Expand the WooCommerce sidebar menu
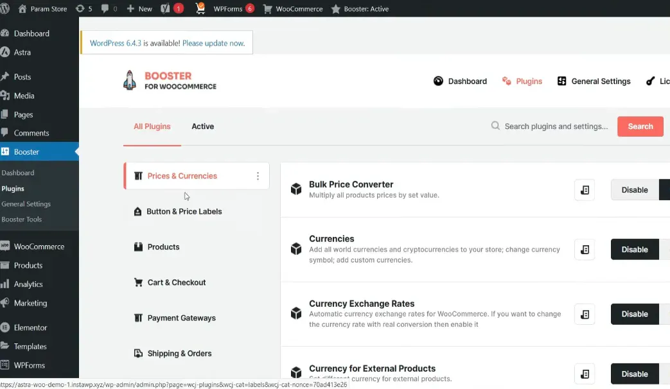Image resolution: width=670 pixels, height=389 pixels. [x=39, y=246]
